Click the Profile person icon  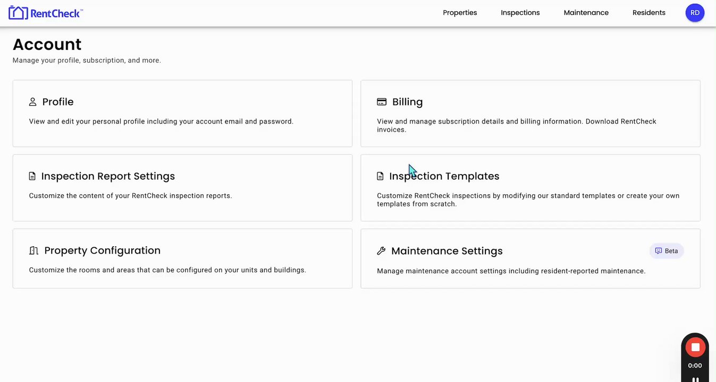(33, 102)
